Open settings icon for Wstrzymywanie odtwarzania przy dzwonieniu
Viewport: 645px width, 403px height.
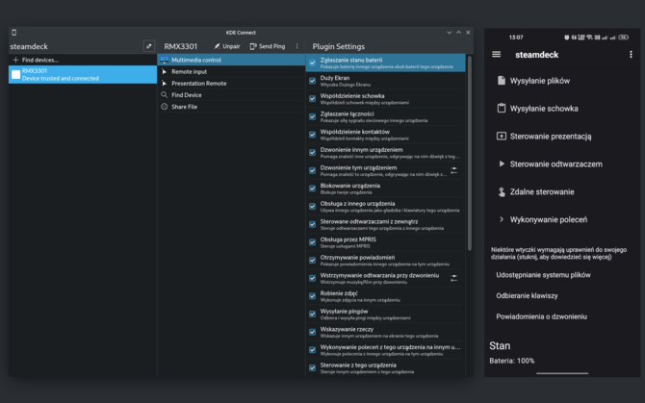pos(453,279)
